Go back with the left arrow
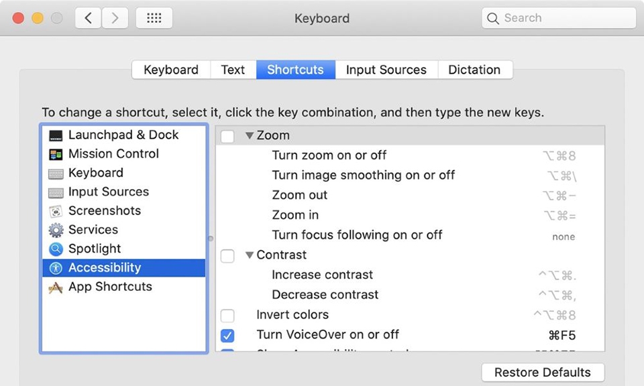 pyautogui.click(x=88, y=18)
